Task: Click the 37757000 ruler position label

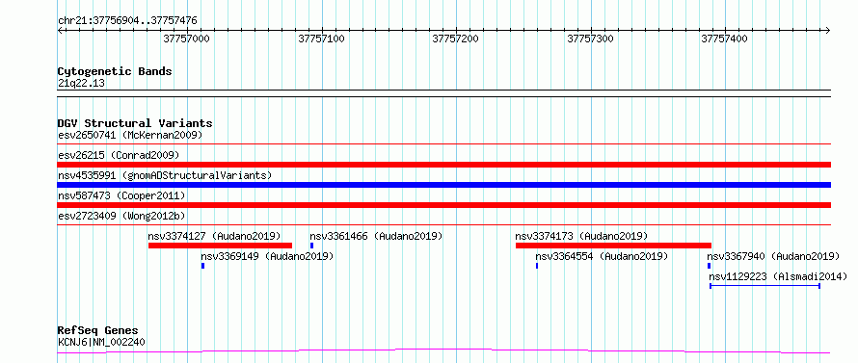Action: tap(187, 39)
